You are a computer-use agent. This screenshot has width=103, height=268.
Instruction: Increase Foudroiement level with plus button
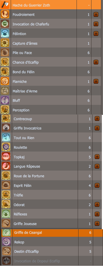pos(96,14)
